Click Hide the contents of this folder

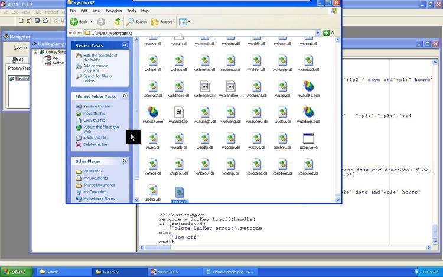(x=100, y=58)
